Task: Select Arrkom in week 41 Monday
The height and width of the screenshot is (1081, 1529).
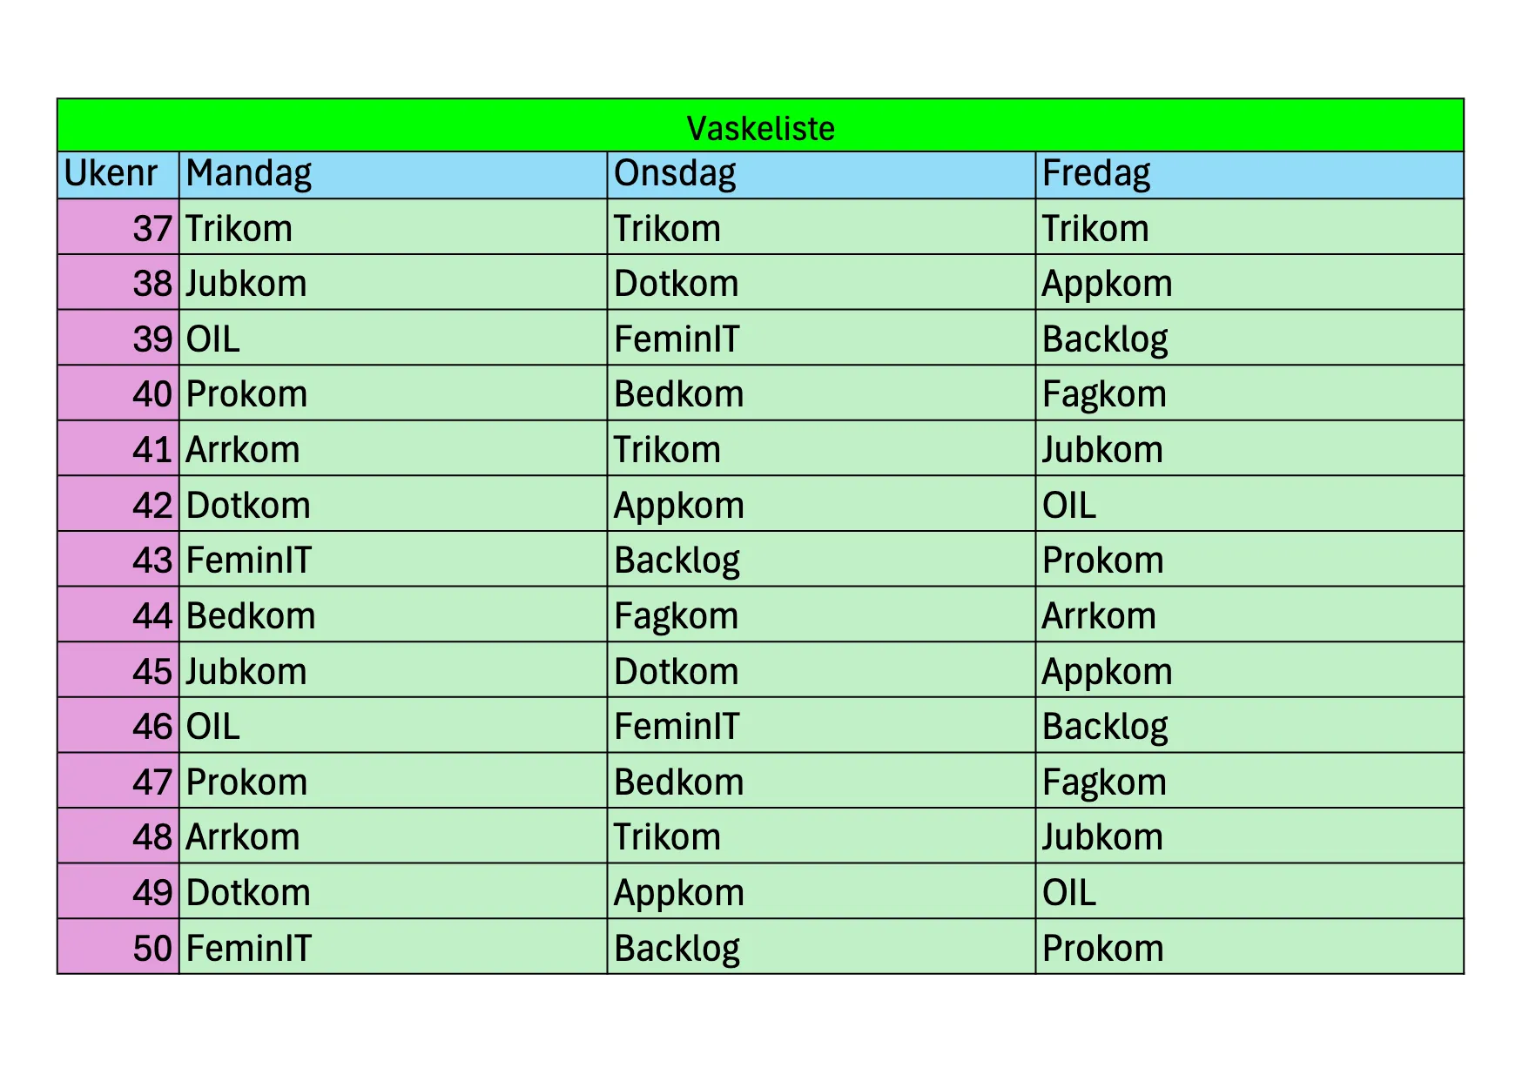Action: coord(243,450)
